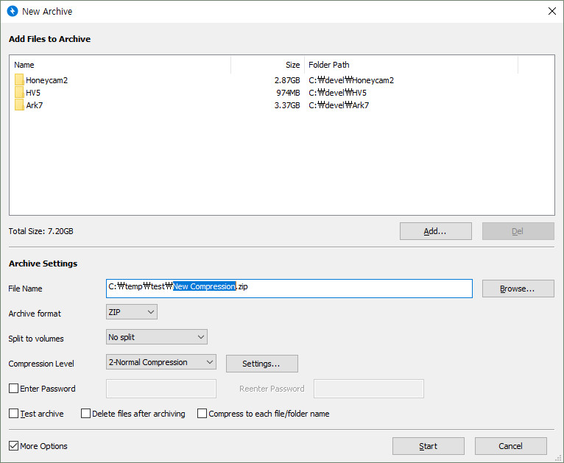Expand the Compression Level dropdown

tap(161, 362)
